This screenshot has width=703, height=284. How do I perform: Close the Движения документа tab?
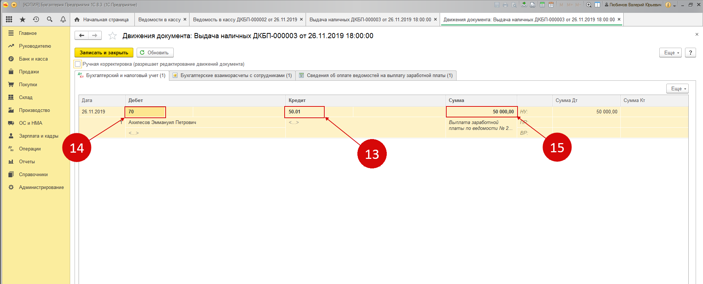pyautogui.click(x=619, y=19)
